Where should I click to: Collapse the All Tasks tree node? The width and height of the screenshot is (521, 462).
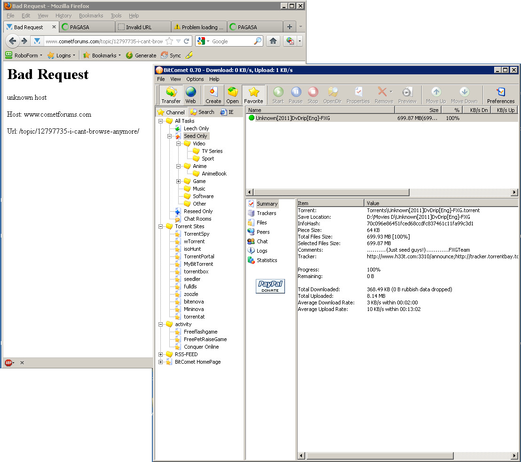click(x=160, y=121)
